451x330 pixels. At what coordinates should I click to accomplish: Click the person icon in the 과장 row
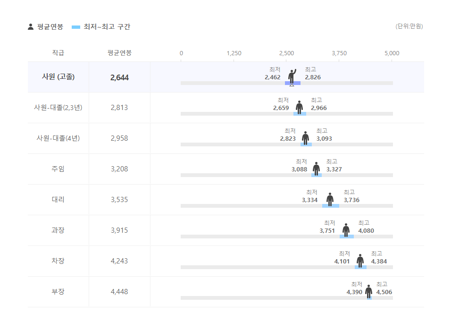[346, 230]
